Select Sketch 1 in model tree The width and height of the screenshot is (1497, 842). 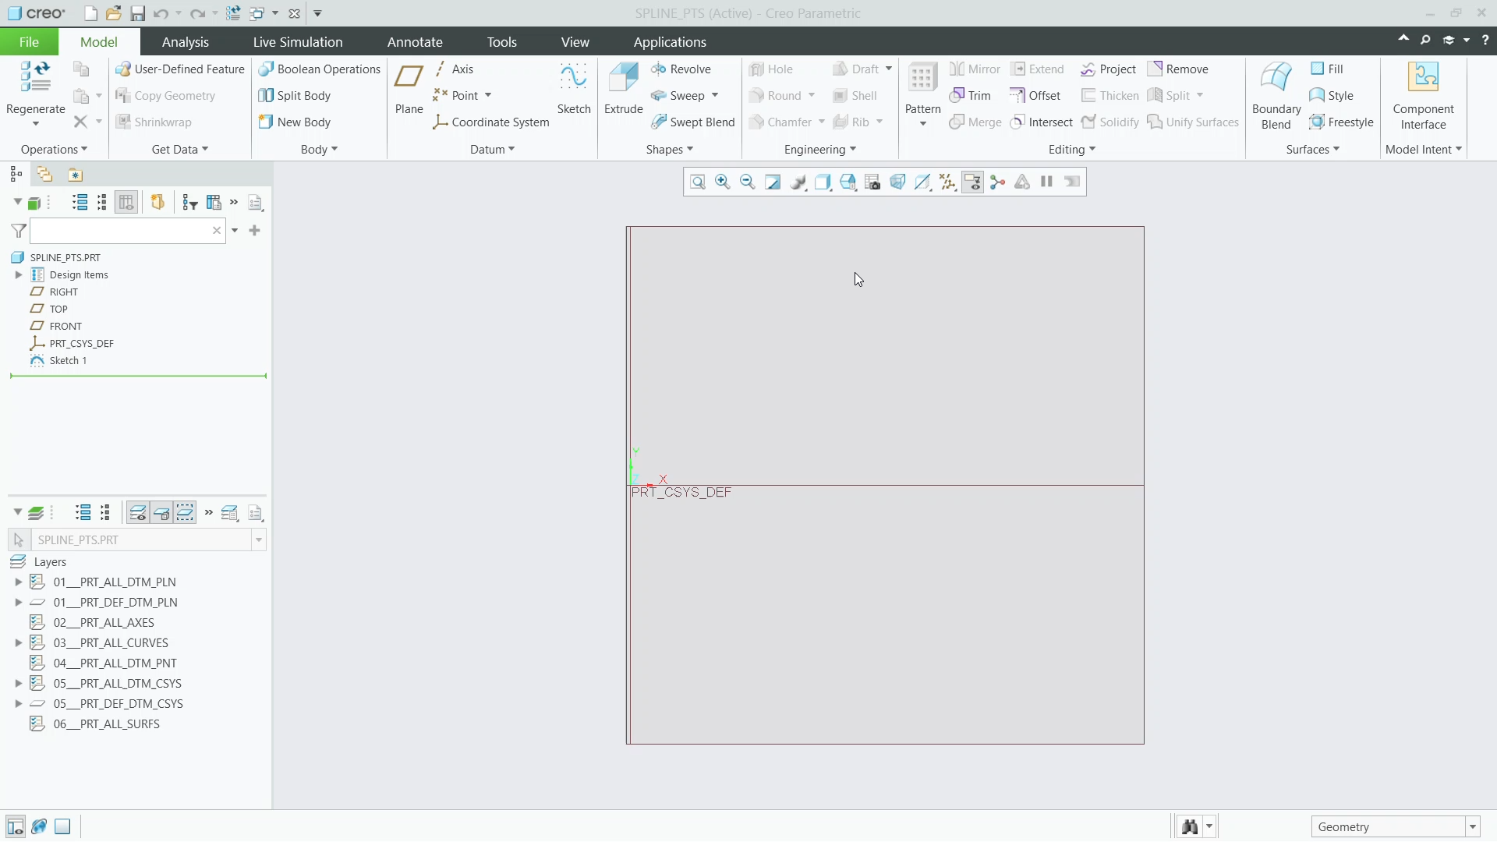coord(68,361)
